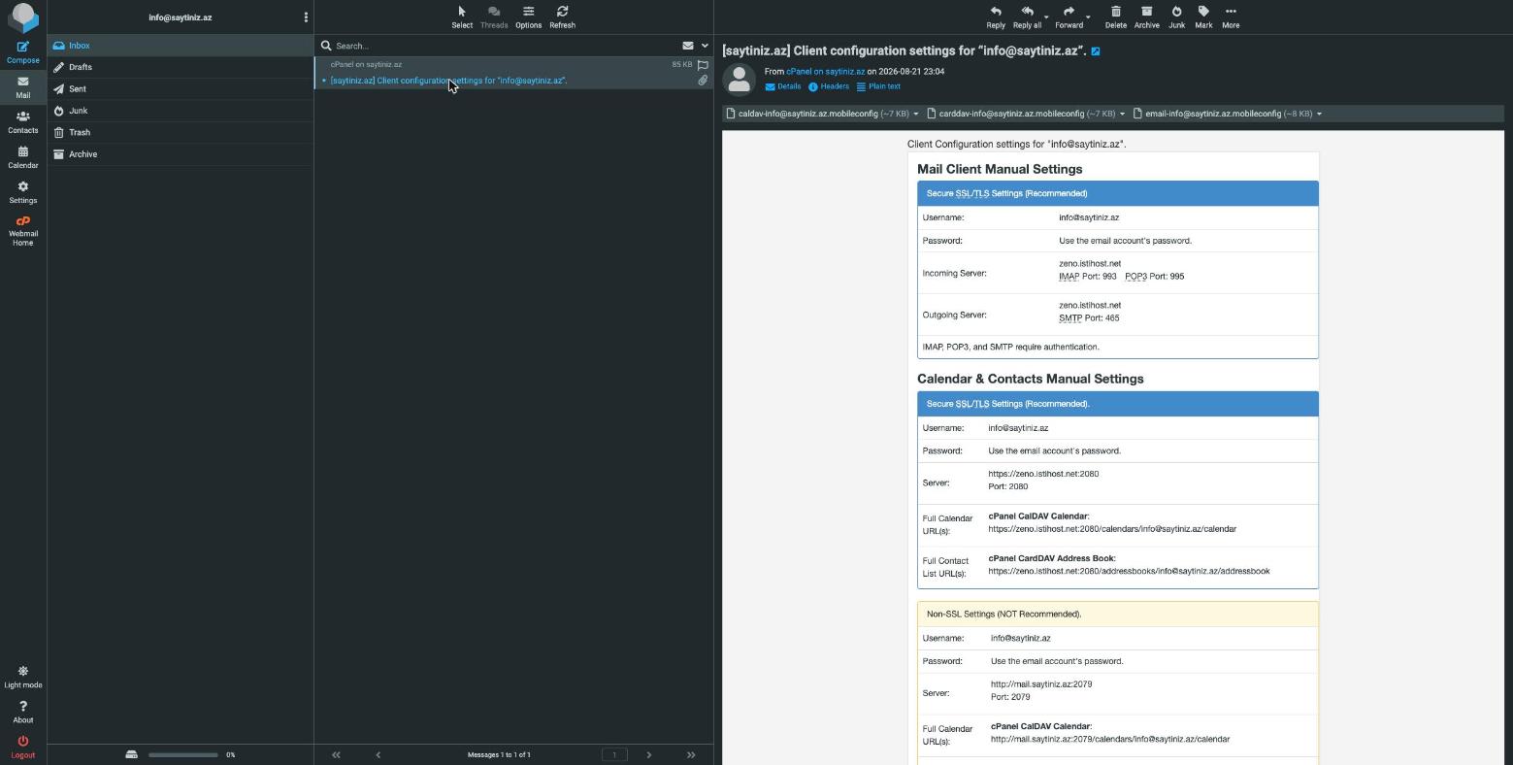Open the Mail section in sidebar
The height and width of the screenshot is (765, 1513).
(x=23, y=87)
